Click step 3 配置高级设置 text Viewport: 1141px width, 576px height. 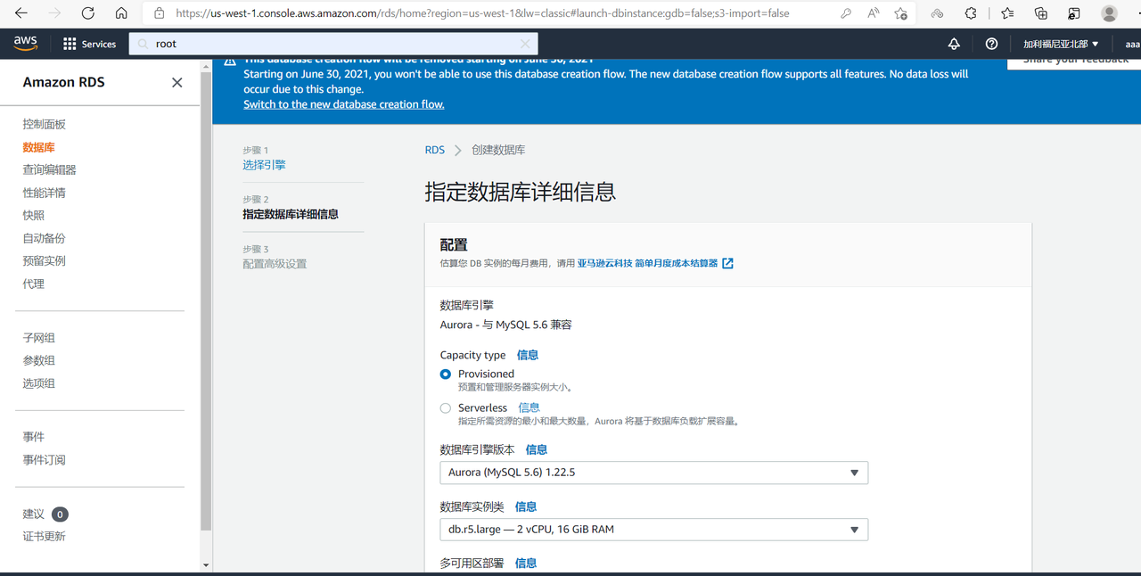coord(275,264)
